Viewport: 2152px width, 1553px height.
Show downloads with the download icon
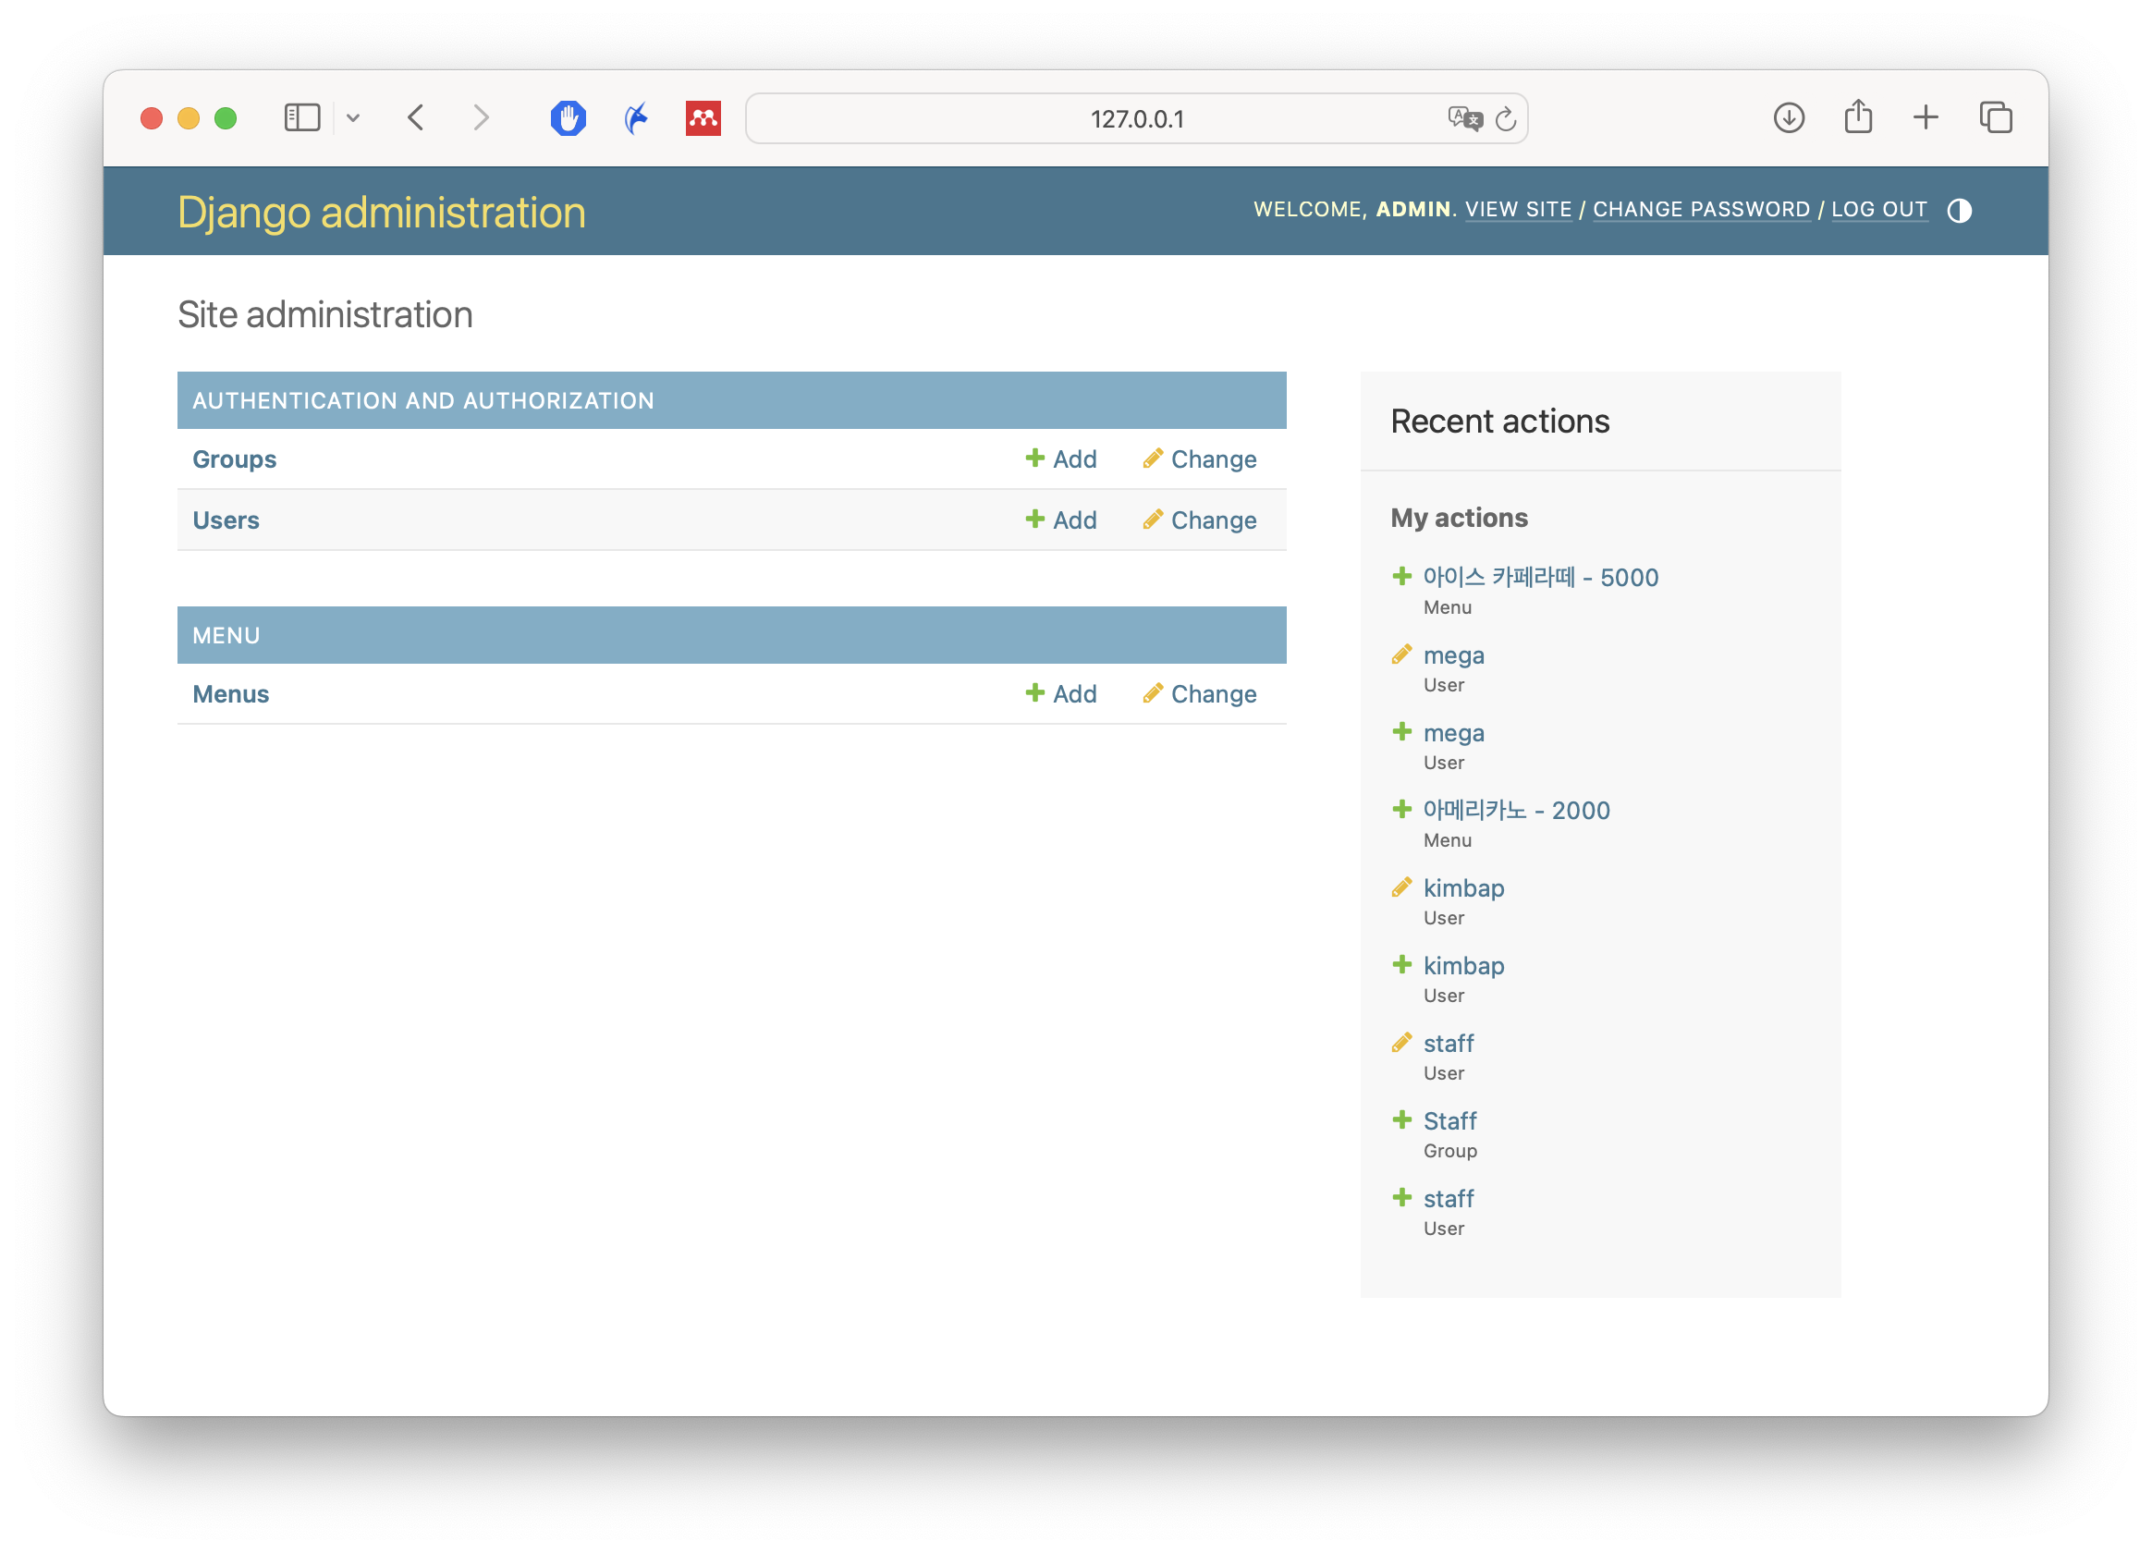click(x=1789, y=117)
